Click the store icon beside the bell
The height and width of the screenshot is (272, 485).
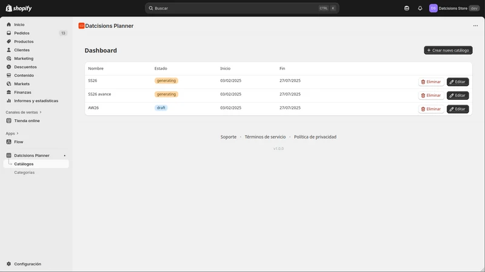tap(407, 8)
